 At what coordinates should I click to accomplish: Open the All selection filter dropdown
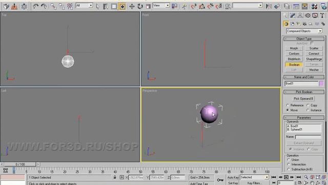[84, 6]
